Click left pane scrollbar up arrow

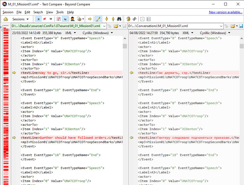point(125,38)
